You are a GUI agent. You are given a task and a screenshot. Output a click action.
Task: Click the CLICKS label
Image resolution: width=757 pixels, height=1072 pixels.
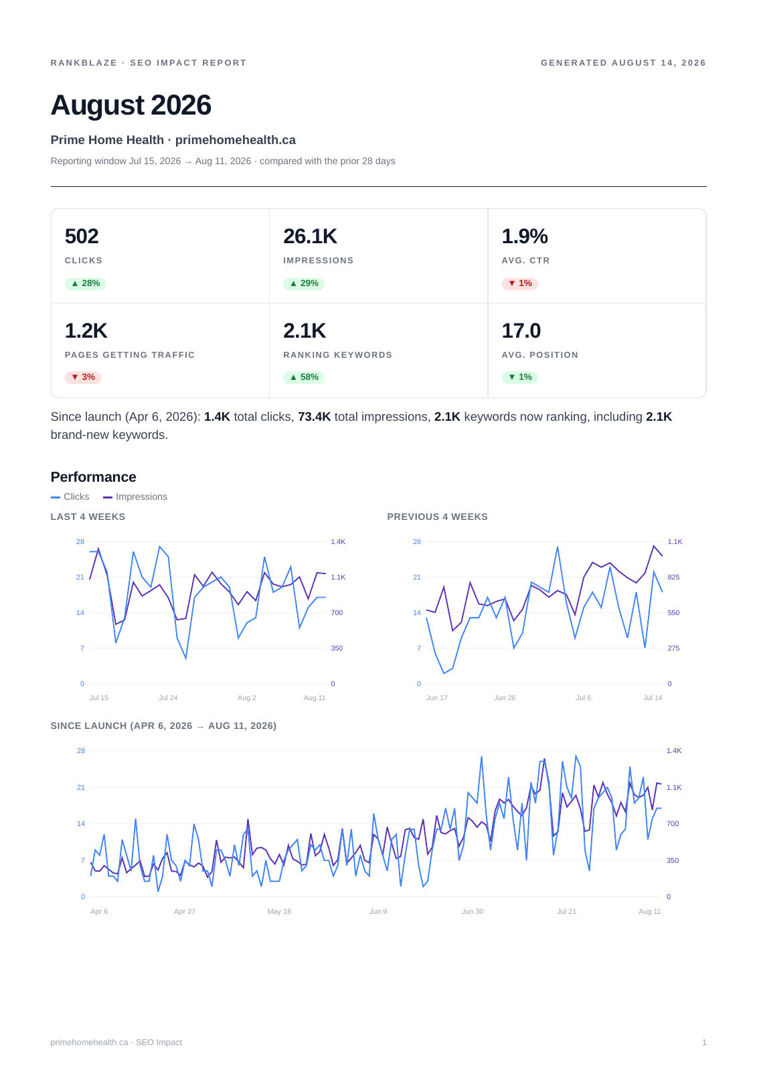pos(84,261)
